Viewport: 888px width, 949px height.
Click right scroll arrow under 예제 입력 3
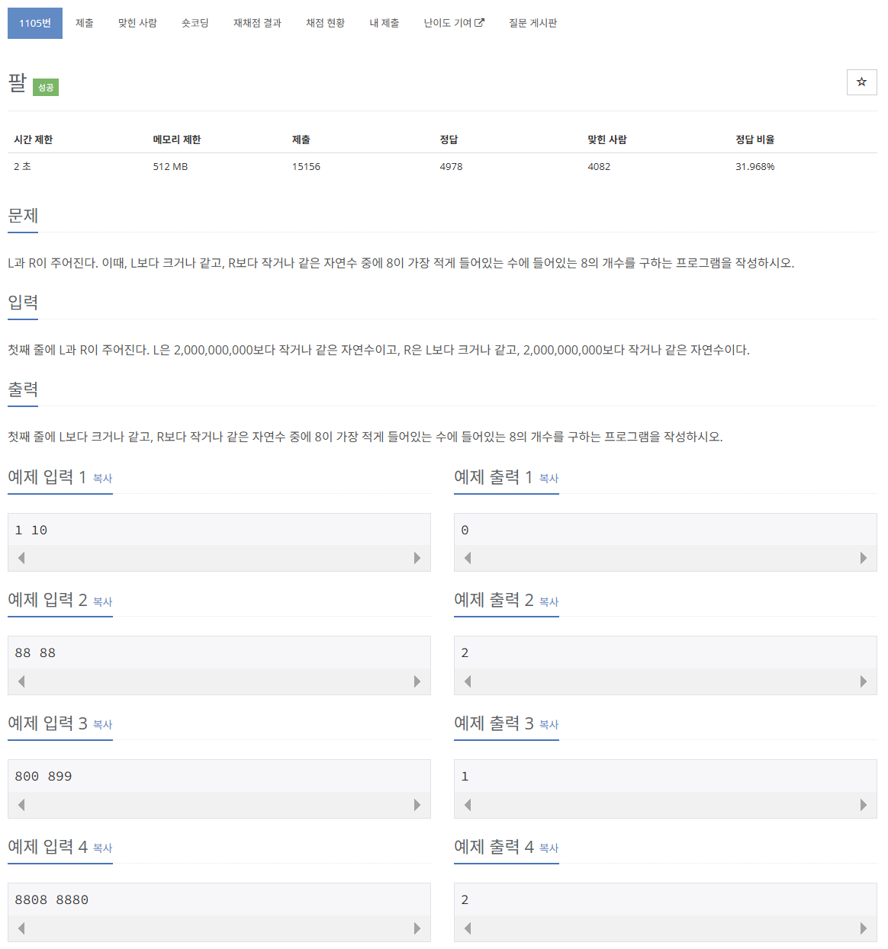(417, 805)
